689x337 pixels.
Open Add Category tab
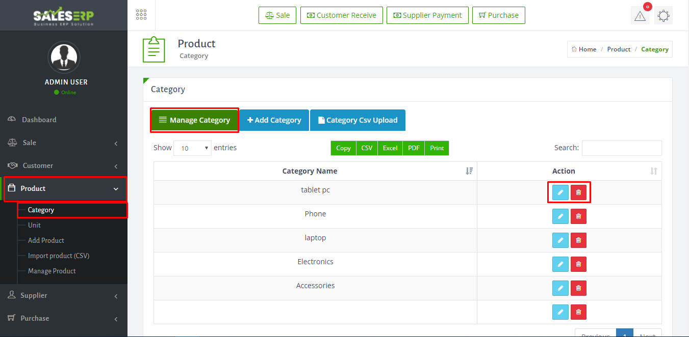pyautogui.click(x=274, y=120)
